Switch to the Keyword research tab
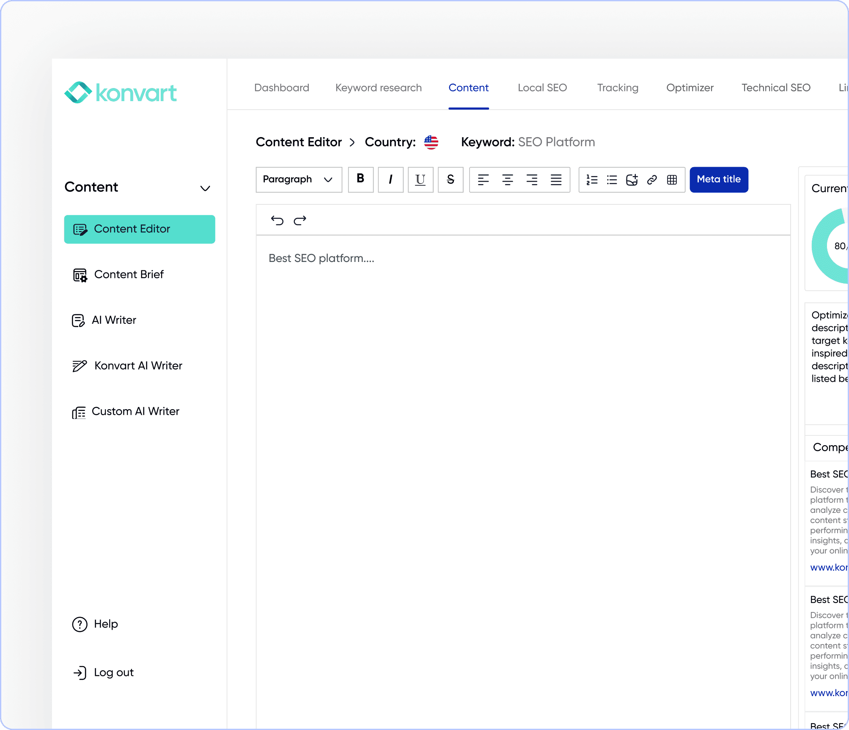 pyautogui.click(x=378, y=88)
